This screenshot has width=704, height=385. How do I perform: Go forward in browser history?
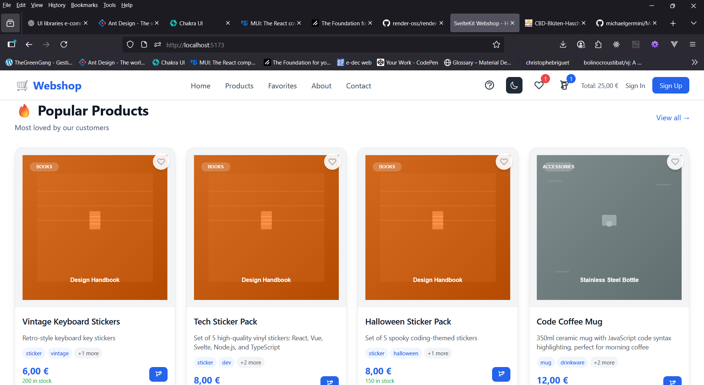coord(46,44)
